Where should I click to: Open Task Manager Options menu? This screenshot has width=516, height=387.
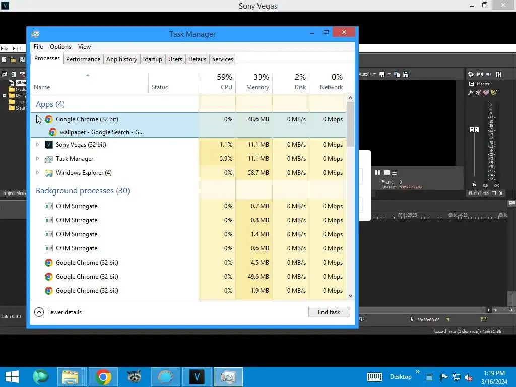click(x=60, y=47)
